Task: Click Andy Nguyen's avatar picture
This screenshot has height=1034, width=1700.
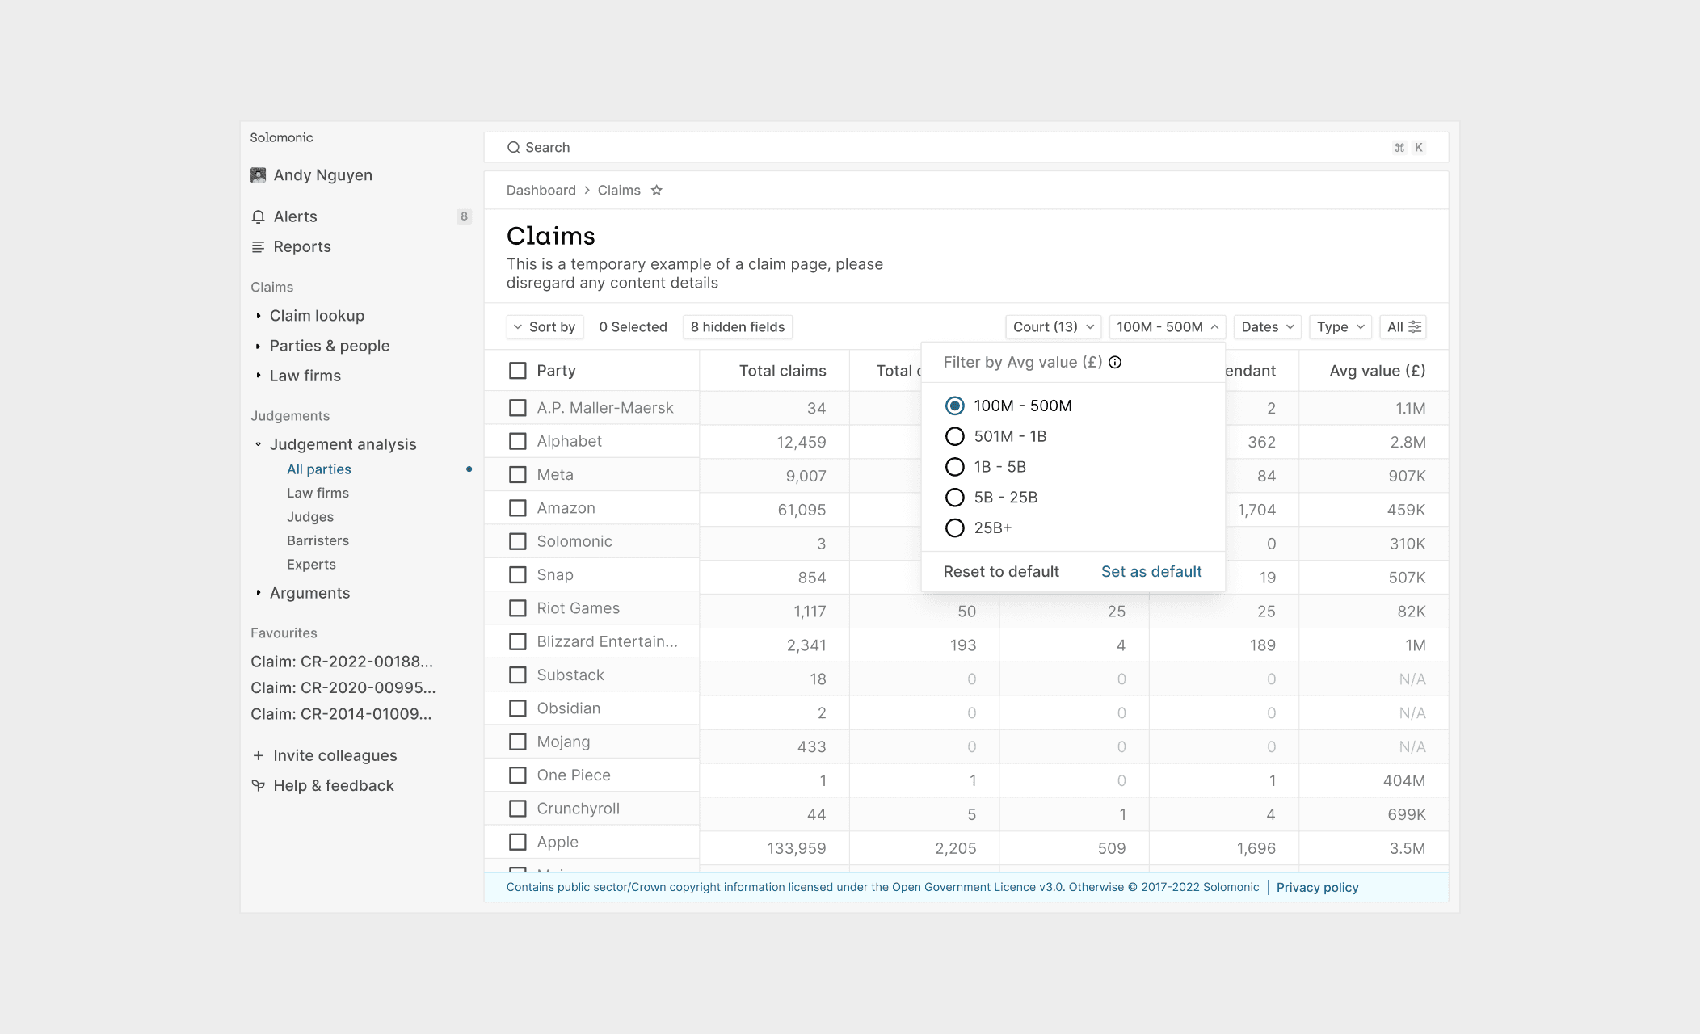Action: coord(259,175)
